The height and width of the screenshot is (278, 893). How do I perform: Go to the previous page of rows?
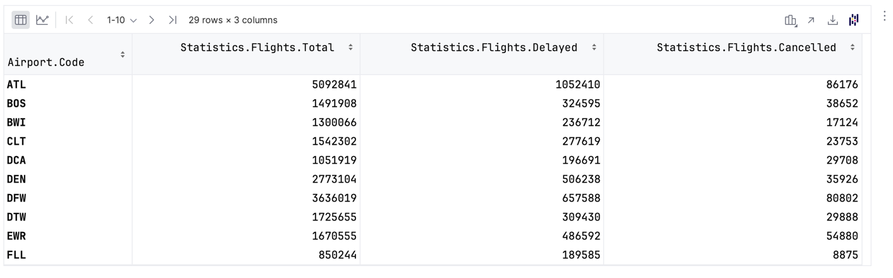(90, 20)
